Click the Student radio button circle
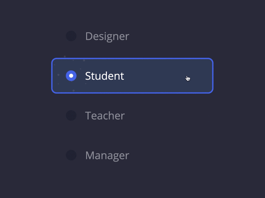265x198 pixels. (71, 76)
